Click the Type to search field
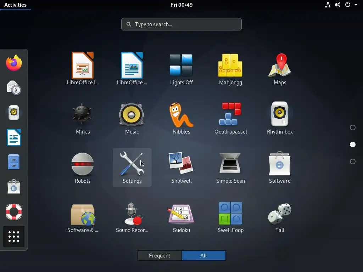The image size is (363, 272). click(x=181, y=24)
